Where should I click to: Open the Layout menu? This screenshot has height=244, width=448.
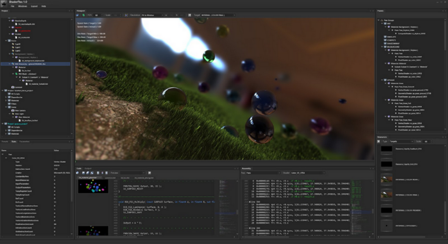(34, 6)
